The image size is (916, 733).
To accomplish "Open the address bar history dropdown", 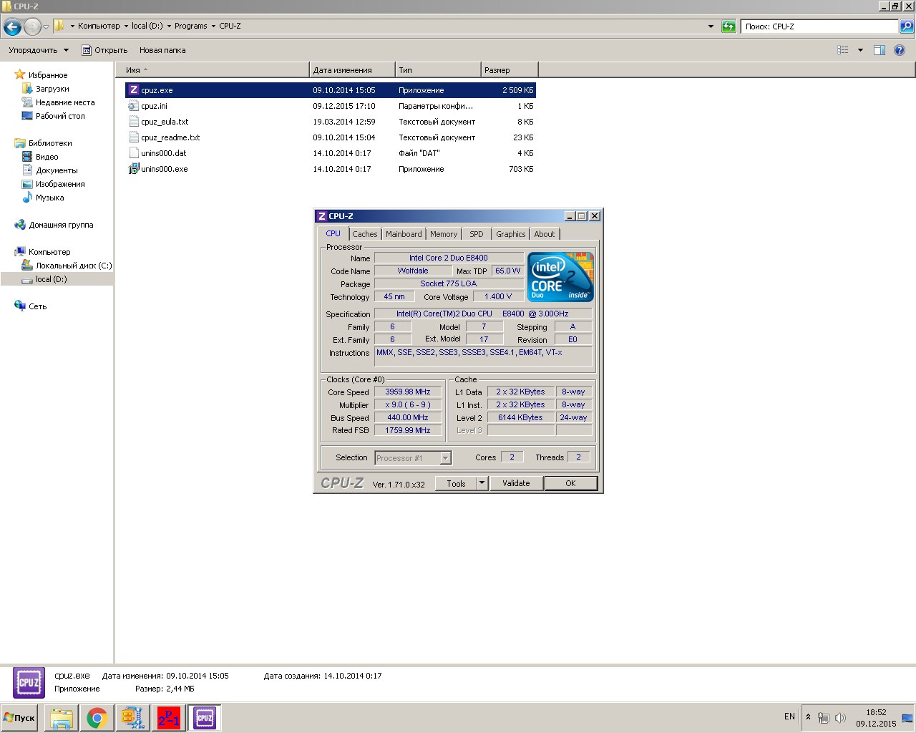I will pyautogui.click(x=711, y=26).
